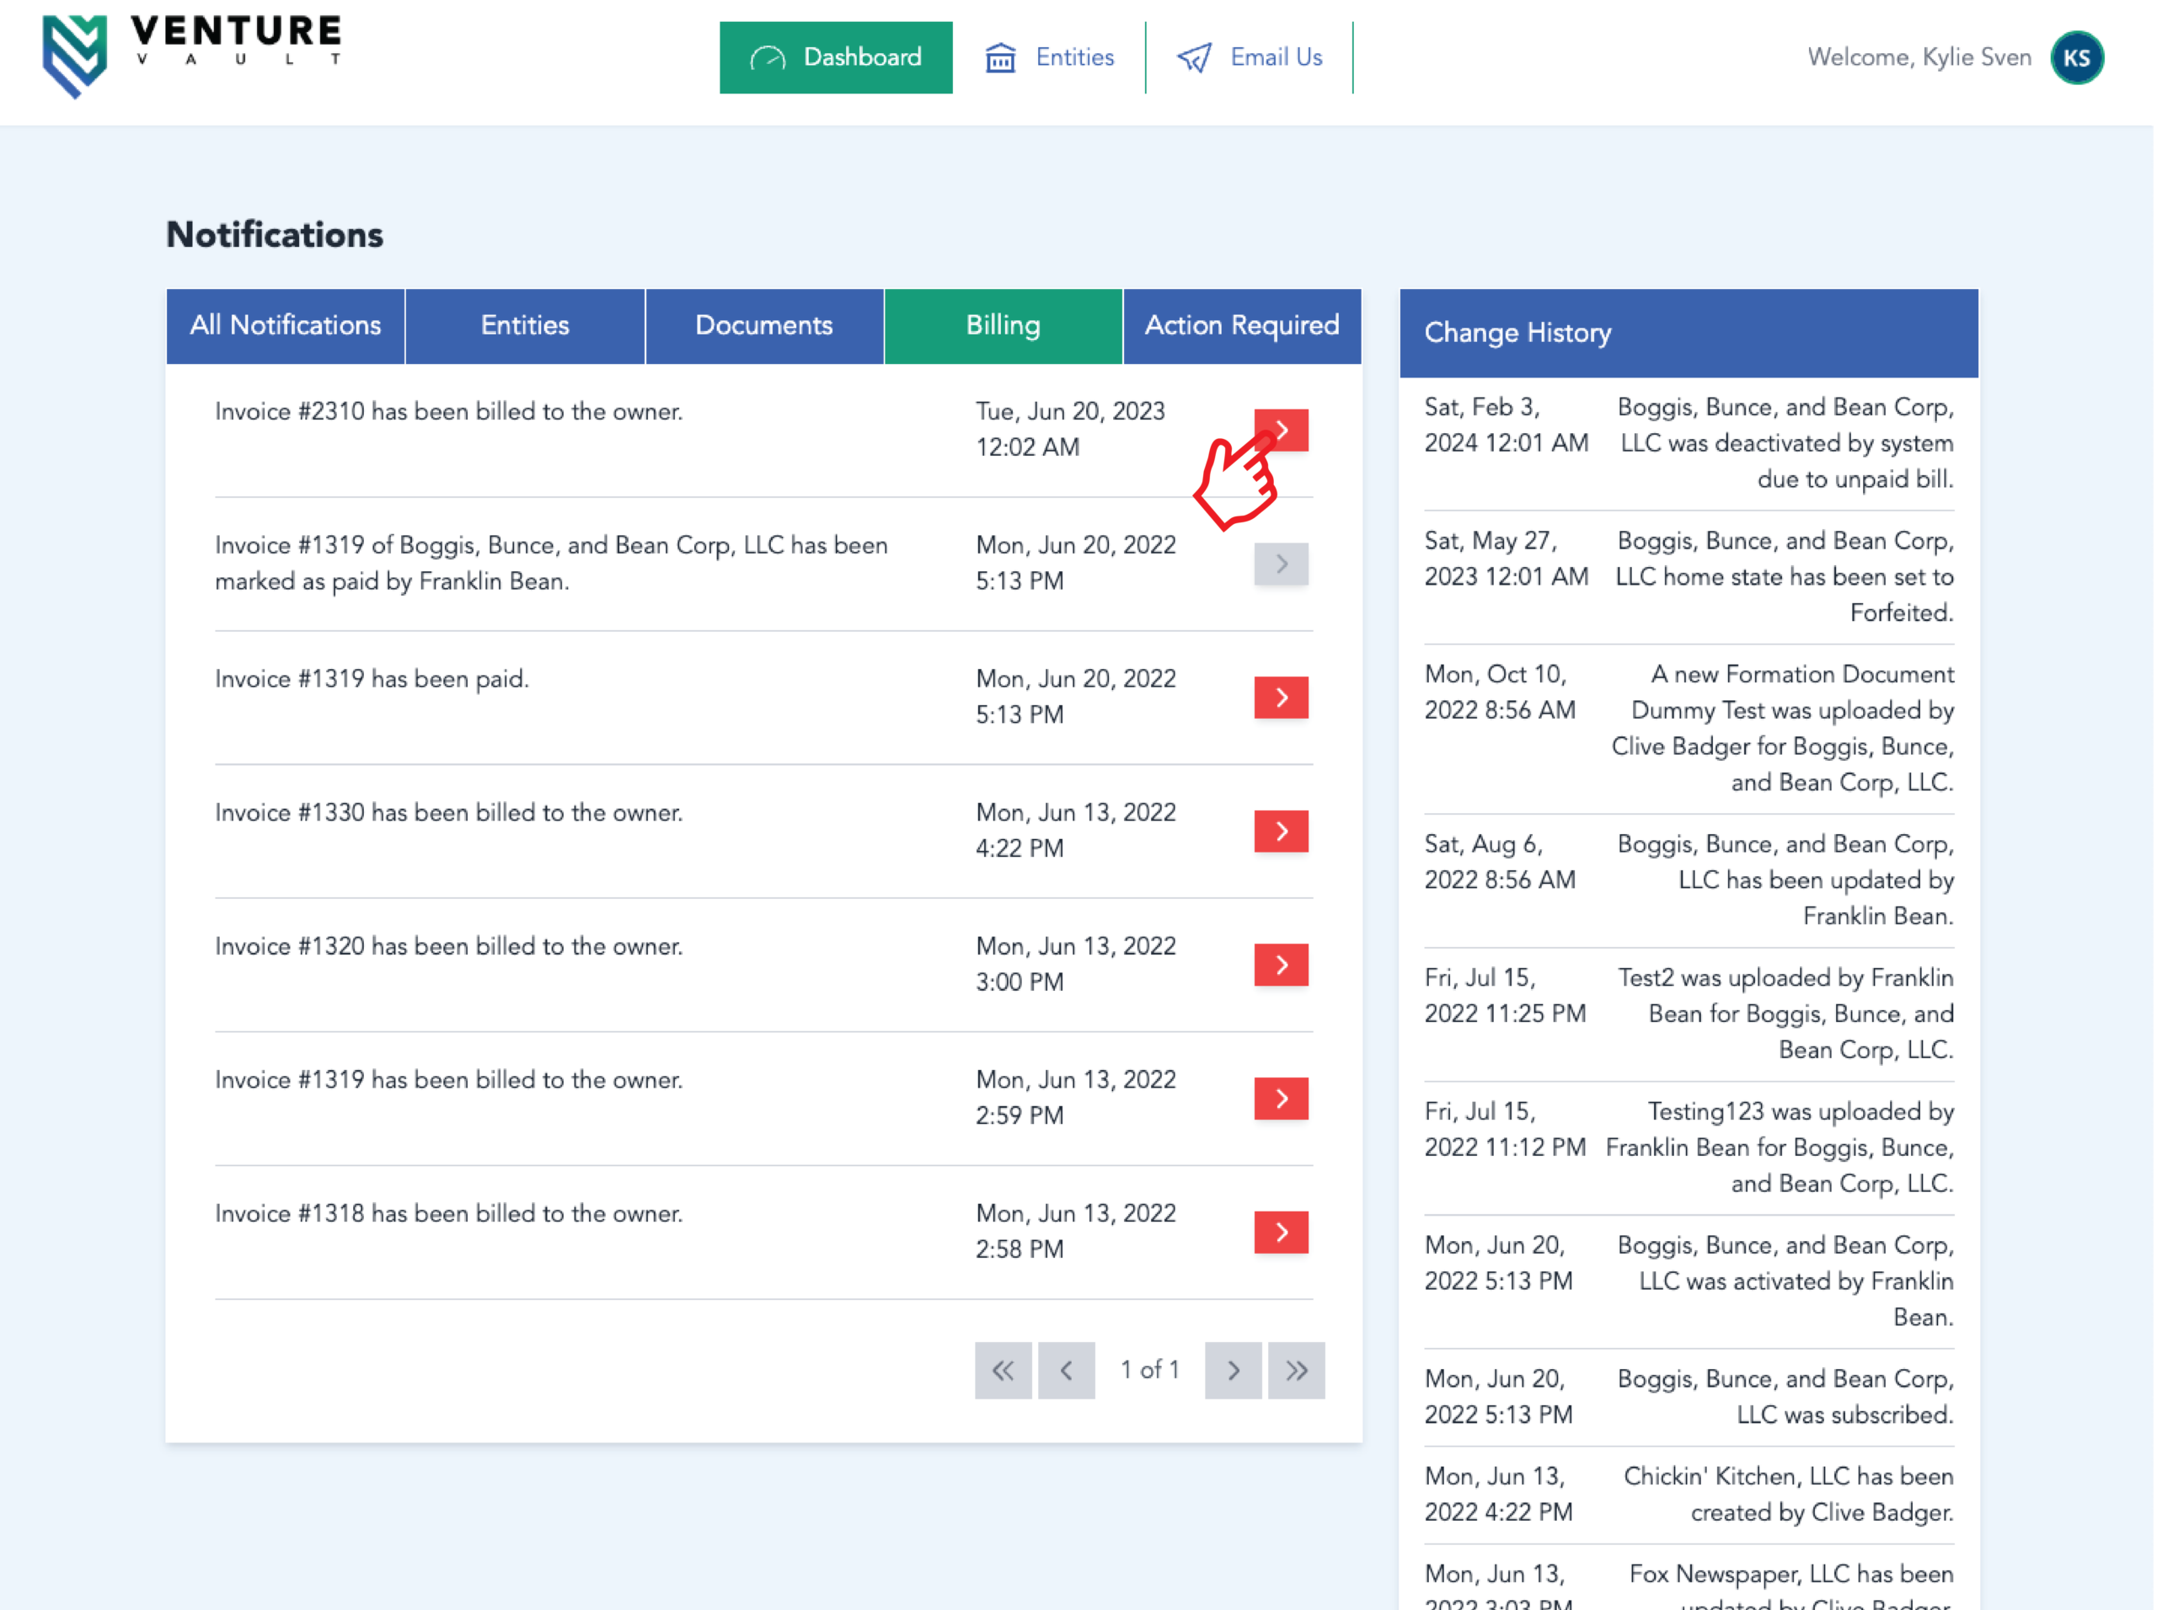Open the Invoice #1330 billed notification arrow
This screenshot has width=2157, height=1610.
point(1281,832)
